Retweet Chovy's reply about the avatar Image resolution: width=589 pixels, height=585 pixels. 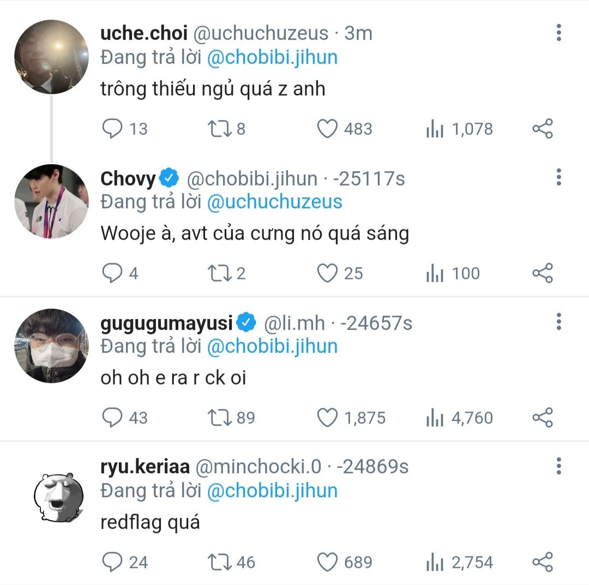(219, 273)
